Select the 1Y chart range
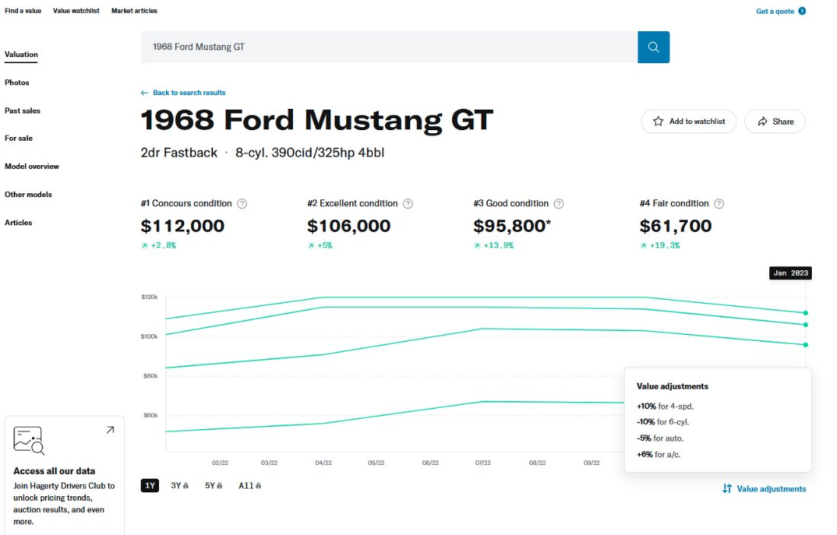 coord(150,486)
